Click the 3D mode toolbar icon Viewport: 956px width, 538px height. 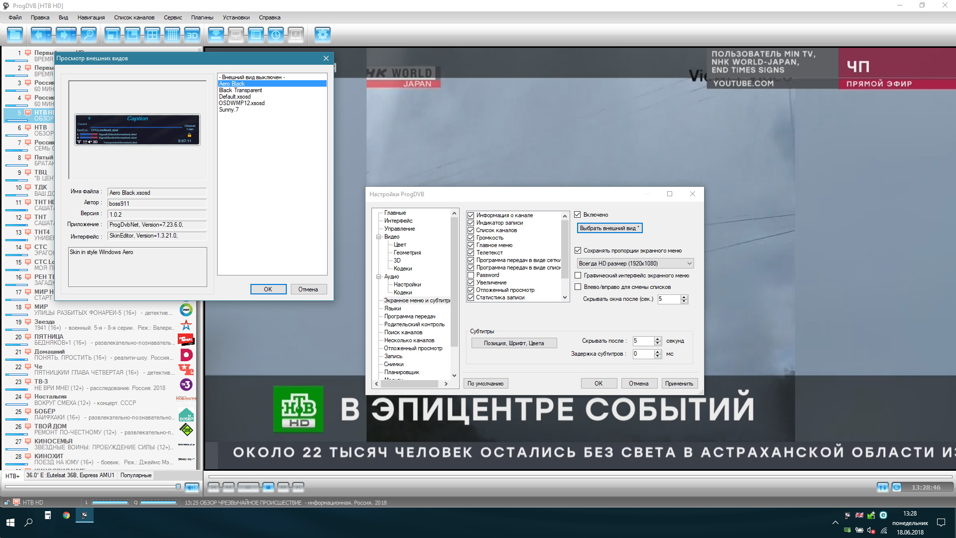tap(192, 35)
